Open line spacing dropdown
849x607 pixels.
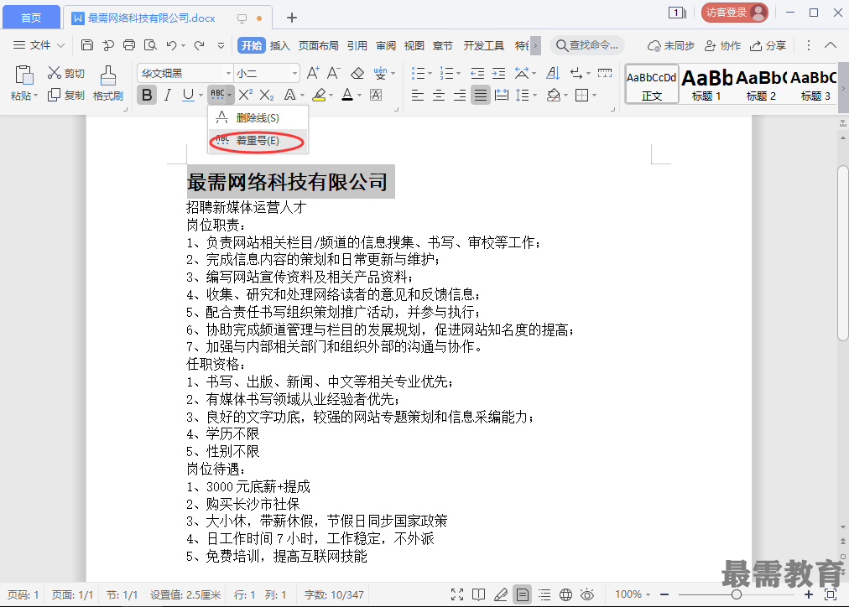click(535, 96)
